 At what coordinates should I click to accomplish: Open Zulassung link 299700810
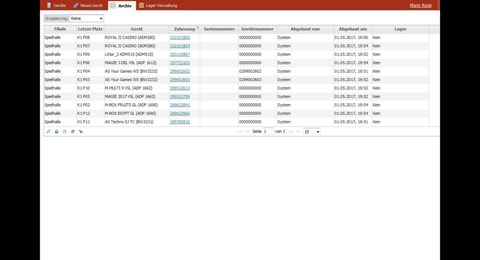click(180, 122)
